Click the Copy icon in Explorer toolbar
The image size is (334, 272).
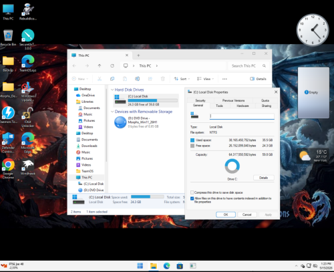pos(112,79)
